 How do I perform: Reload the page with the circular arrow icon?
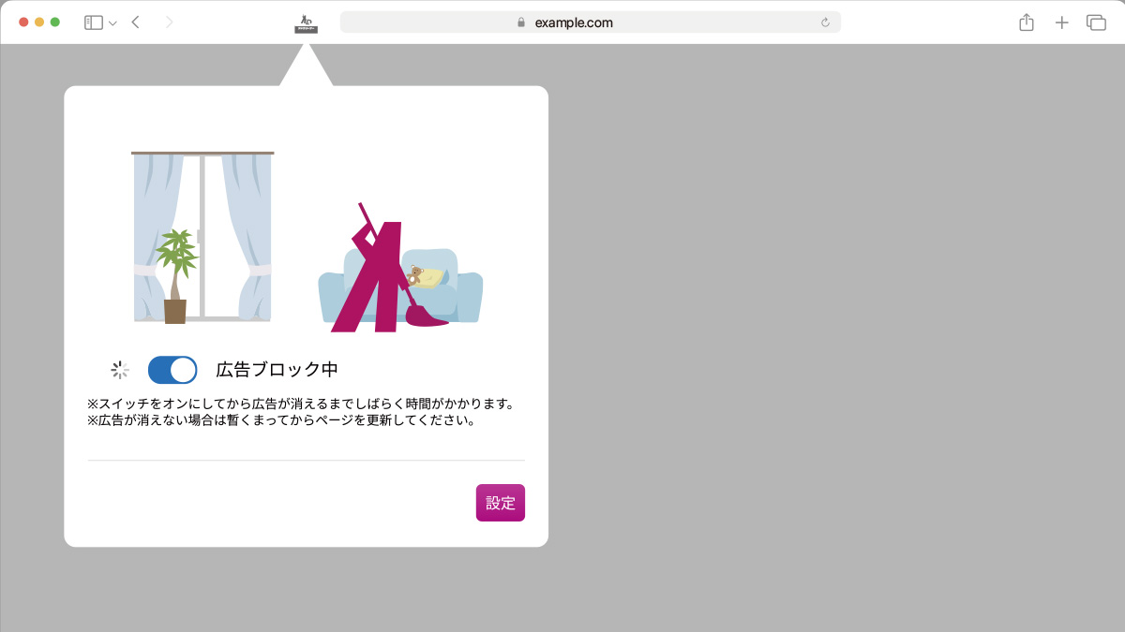point(824,22)
